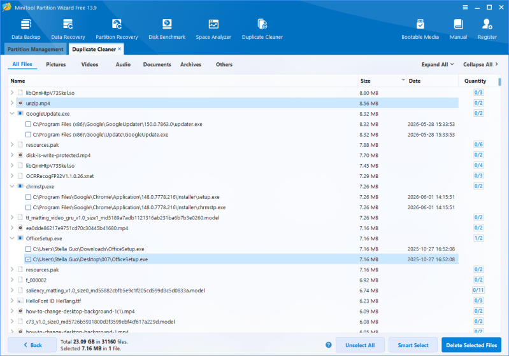This screenshot has width=509, height=356.
Task: Open the Manual icon
Action: pos(458,29)
